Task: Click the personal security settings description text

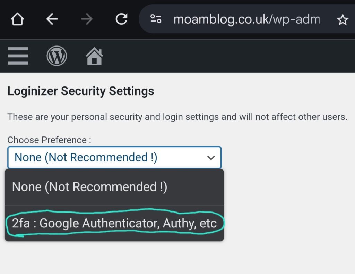Action: (x=177, y=117)
